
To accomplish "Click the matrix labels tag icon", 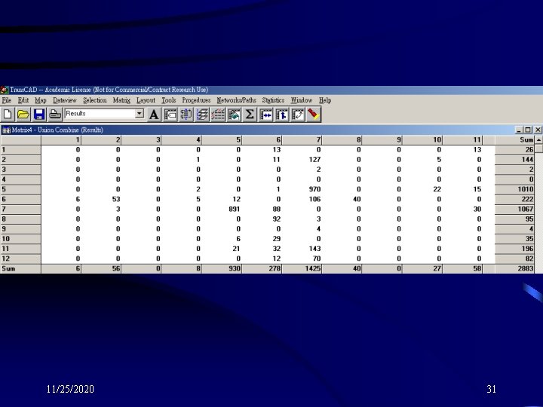I will point(170,115).
